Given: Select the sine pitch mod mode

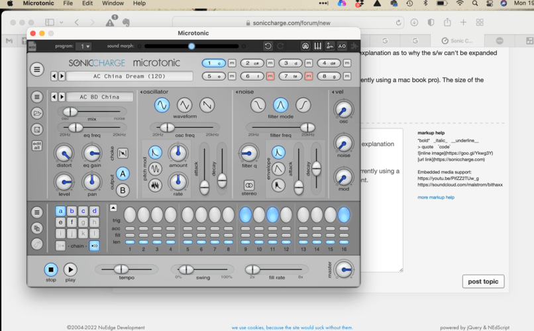Looking at the screenshot, I should 155,169.
